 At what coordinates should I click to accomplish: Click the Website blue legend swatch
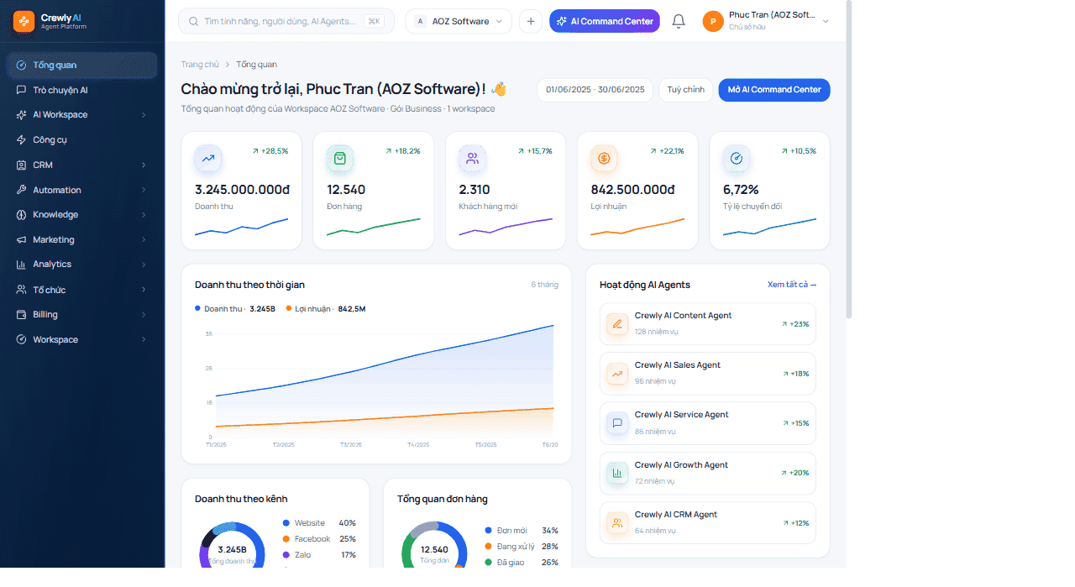(286, 523)
